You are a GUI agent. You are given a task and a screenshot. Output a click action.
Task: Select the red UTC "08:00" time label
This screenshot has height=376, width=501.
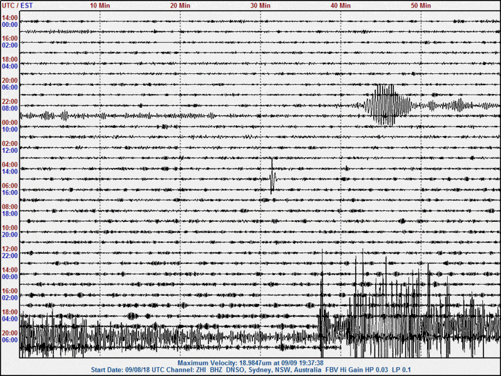pyautogui.click(x=10, y=207)
